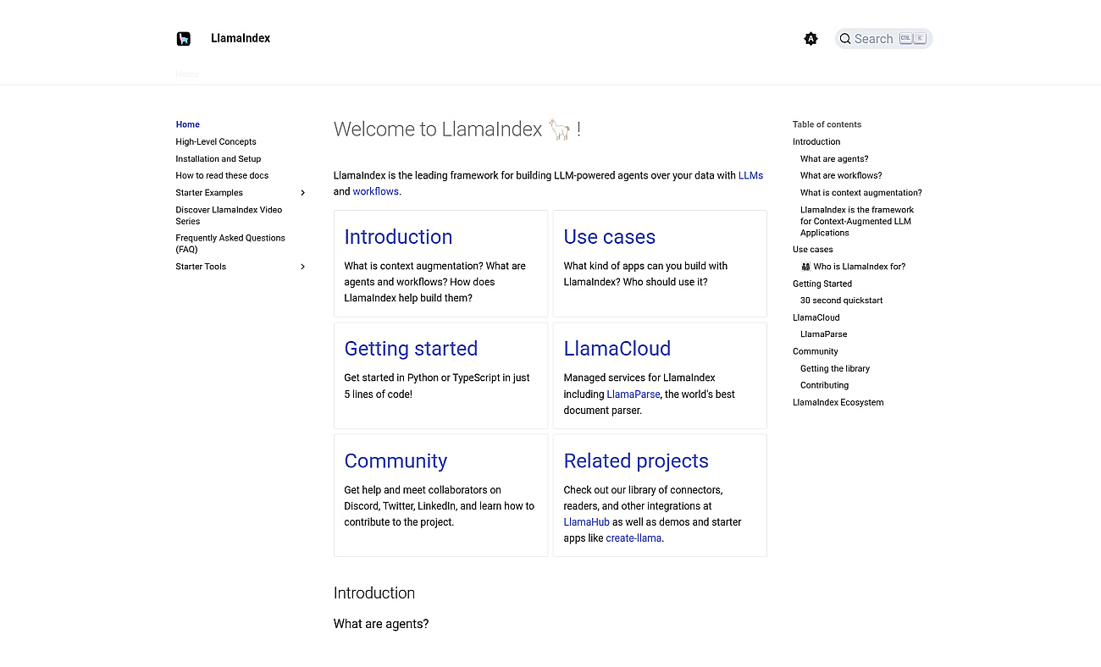Click the "What are agents?" page heading

coord(381,624)
